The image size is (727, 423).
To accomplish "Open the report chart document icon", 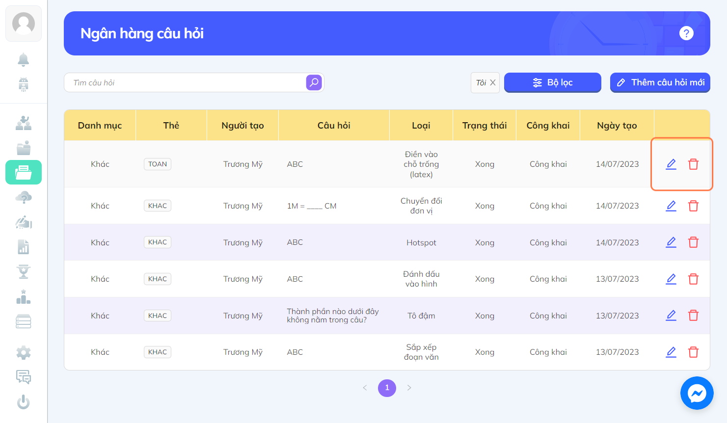I will (24, 247).
